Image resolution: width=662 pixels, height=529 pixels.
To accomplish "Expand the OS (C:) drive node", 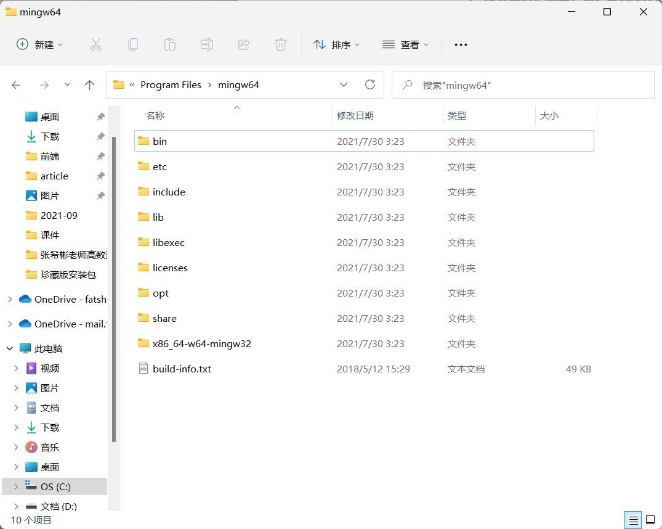I will pos(17,486).
